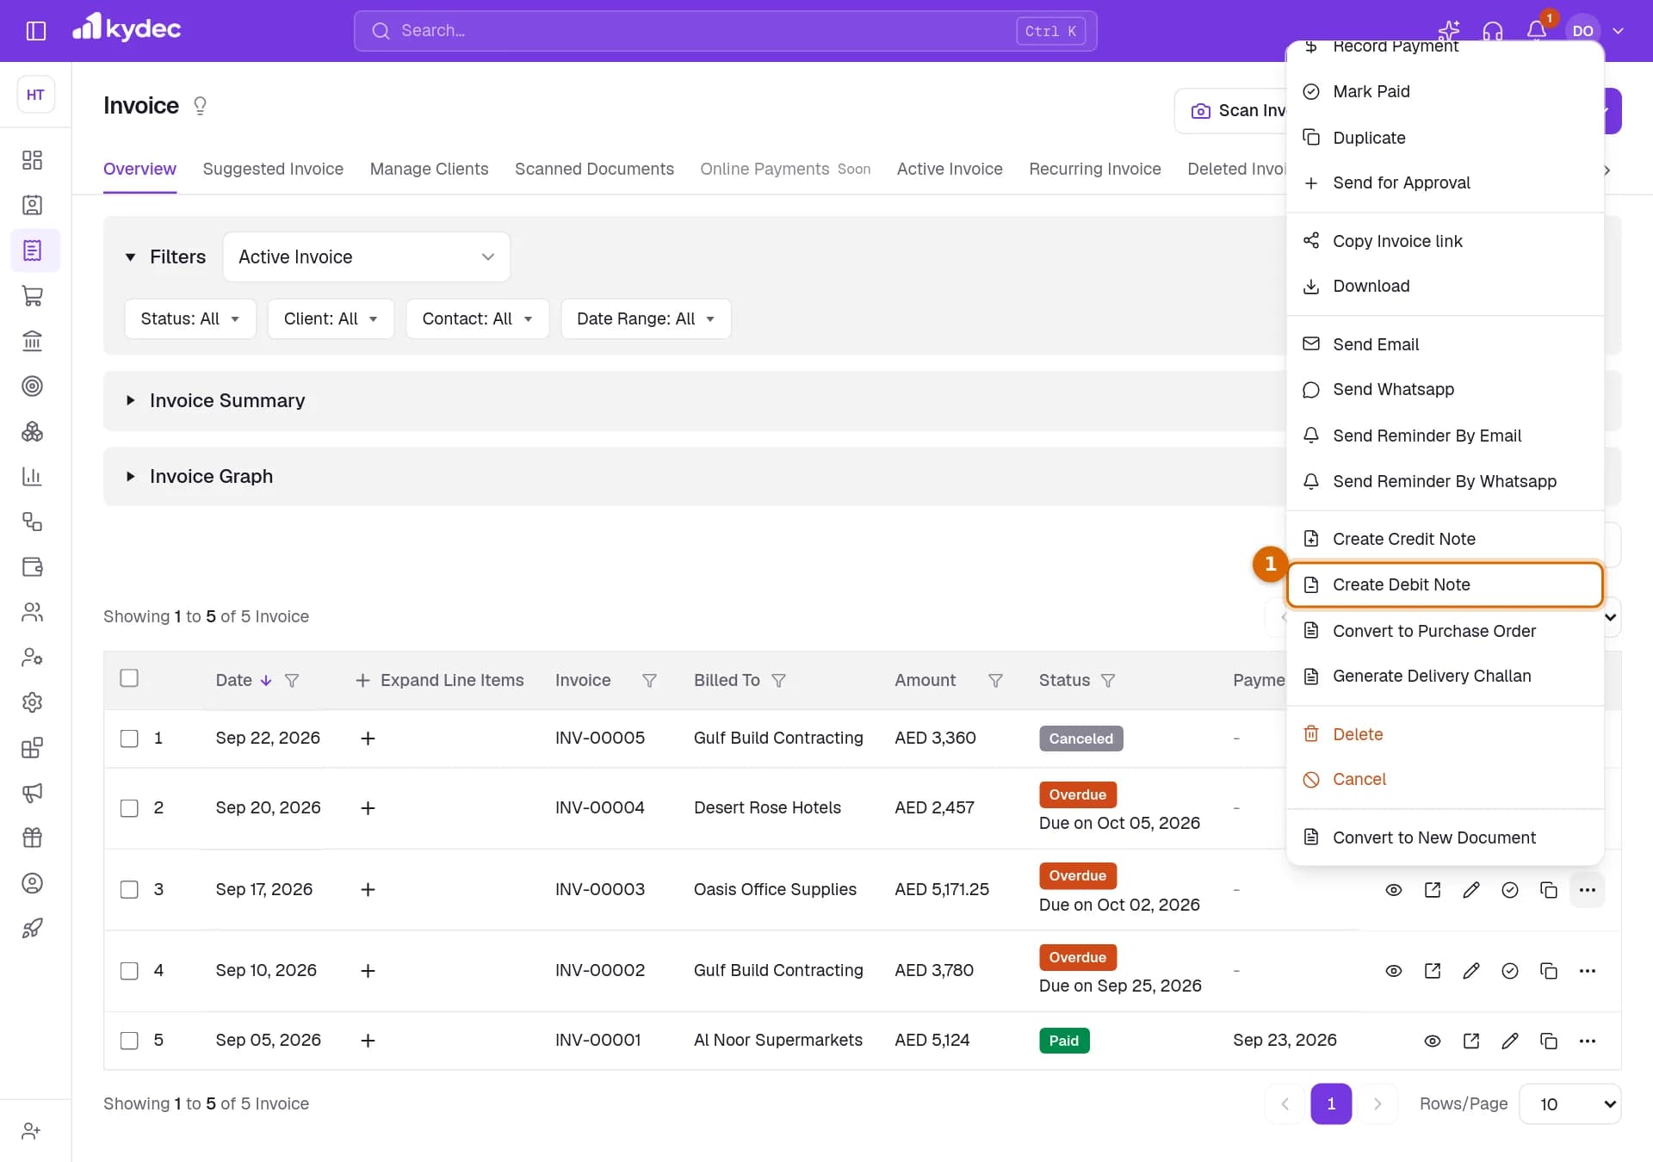Screen dimensions: 1653x1162
Task: Open the settings gear sidebar icon
Action: [32, 702]
